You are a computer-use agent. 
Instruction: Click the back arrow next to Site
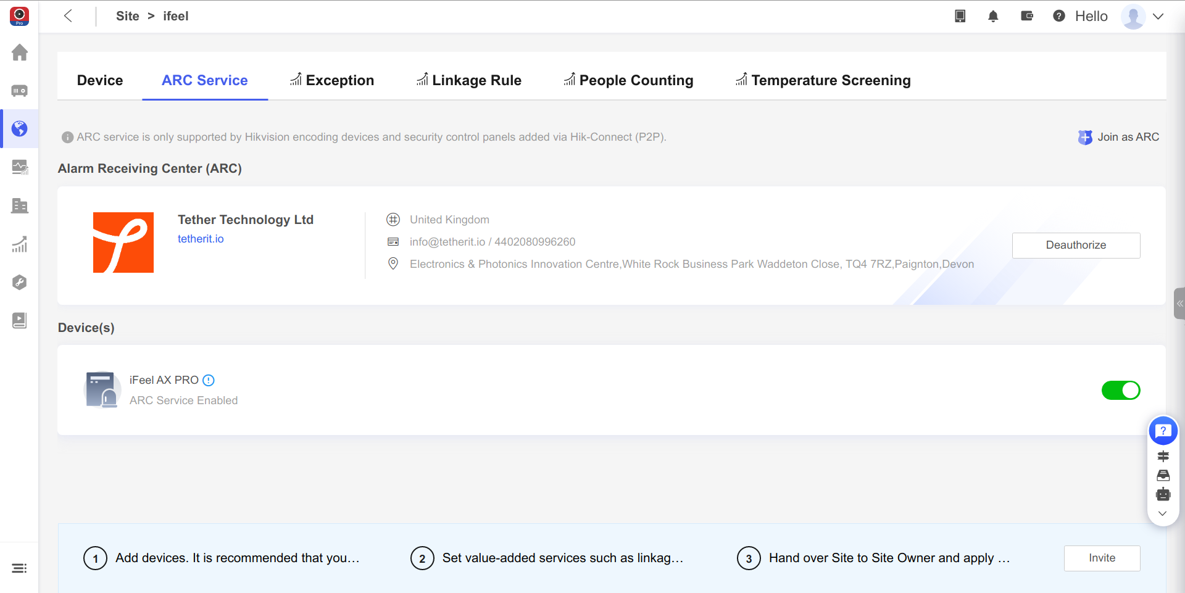coord(69,16)
